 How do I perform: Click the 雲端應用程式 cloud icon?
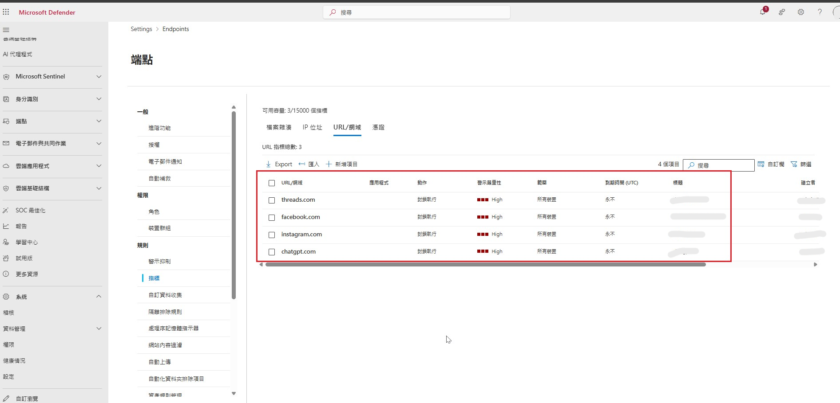6,166
